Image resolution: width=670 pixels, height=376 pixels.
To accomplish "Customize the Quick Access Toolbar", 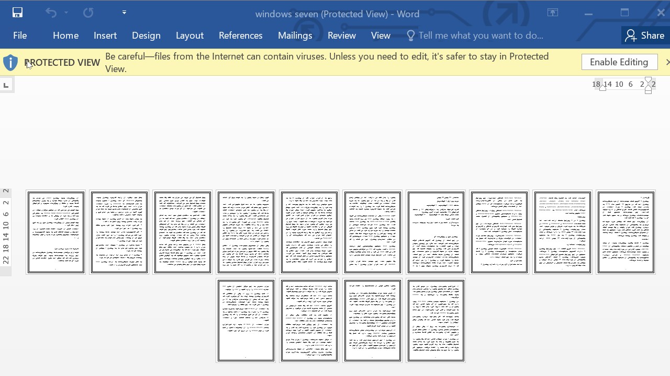I will coord(124,13).
